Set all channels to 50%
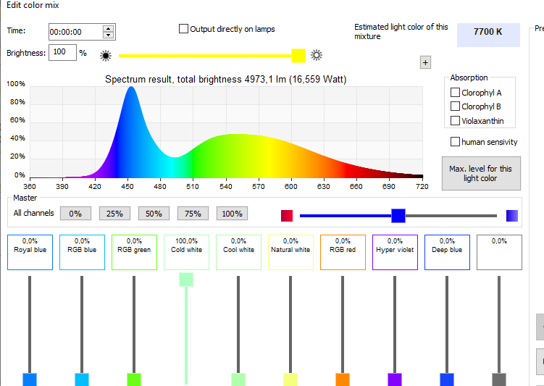 tap(154, 214)
